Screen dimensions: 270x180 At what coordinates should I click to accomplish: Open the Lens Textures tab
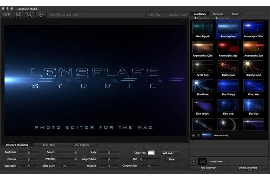click(x=81, y=145)
